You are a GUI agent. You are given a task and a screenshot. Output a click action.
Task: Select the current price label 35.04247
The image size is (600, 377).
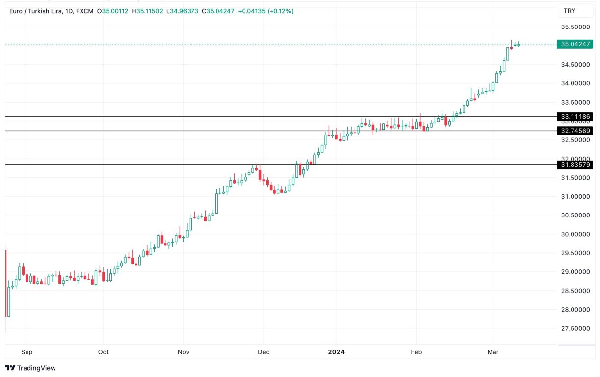[575, 44]
